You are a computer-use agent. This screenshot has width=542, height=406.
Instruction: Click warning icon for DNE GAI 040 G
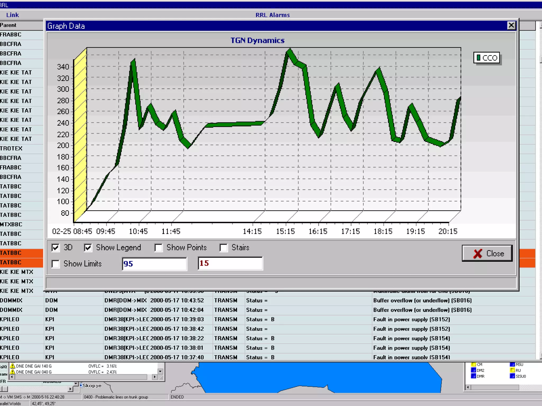pos(12,372)
